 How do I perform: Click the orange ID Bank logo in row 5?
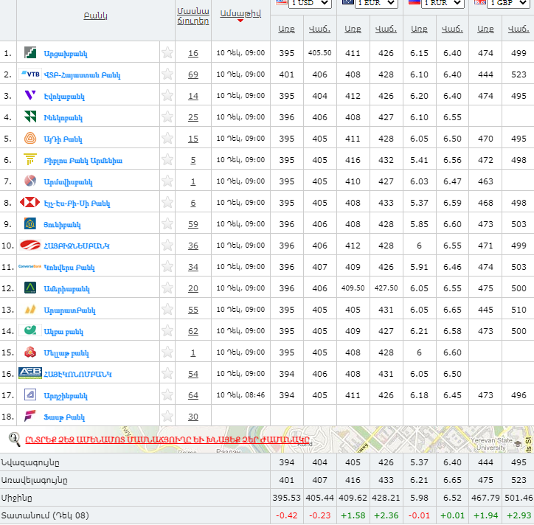coord(30,138)
